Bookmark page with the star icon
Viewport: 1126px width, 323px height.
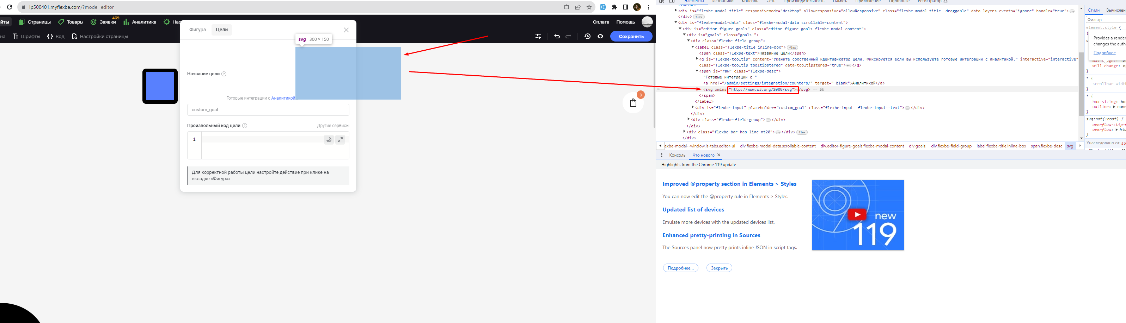(589, 7)
